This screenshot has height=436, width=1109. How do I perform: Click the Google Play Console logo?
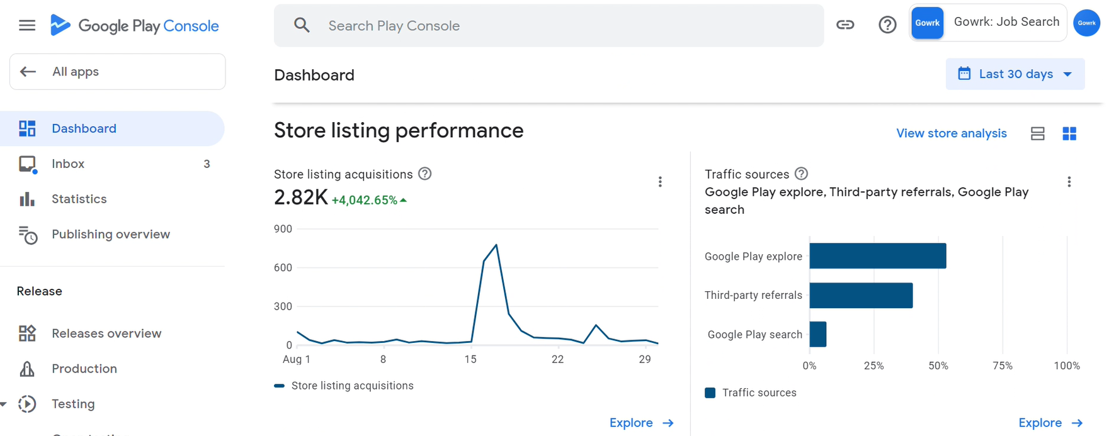click(135, 26)
